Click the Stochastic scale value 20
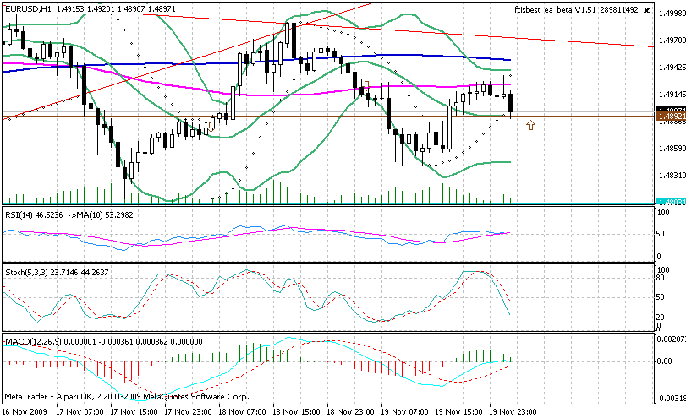 [x=661, y=318]
